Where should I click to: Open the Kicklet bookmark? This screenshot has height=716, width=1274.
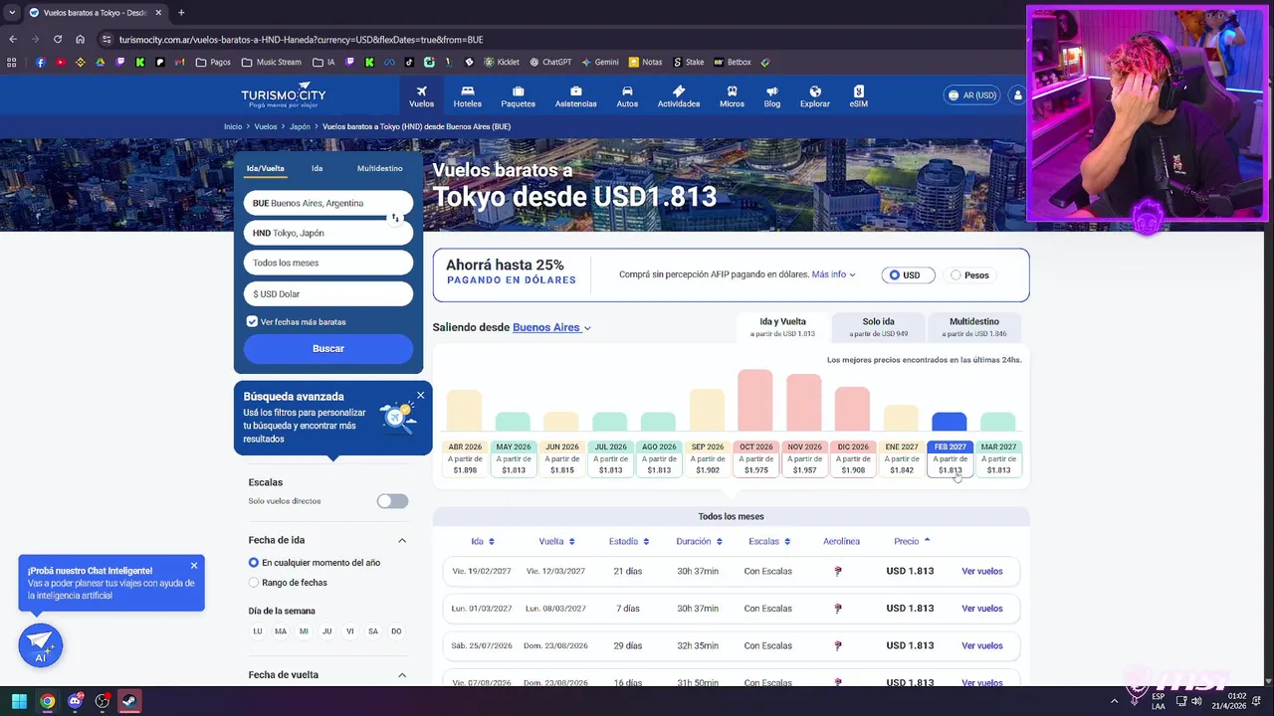click(x=502, y=62)
